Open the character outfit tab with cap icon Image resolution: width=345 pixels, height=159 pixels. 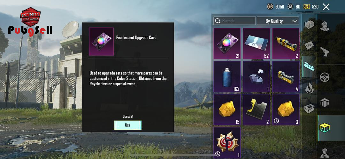click(325, 26)
